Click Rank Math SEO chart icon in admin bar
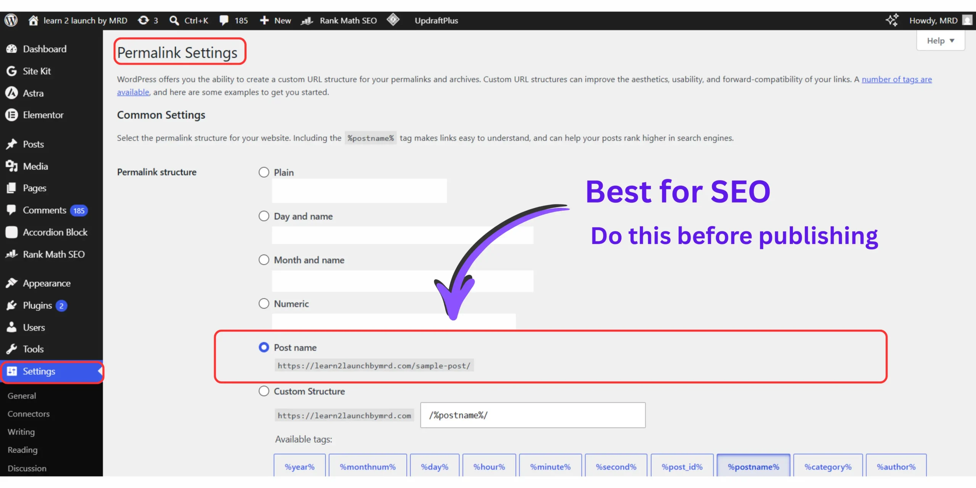 [307, 21]
